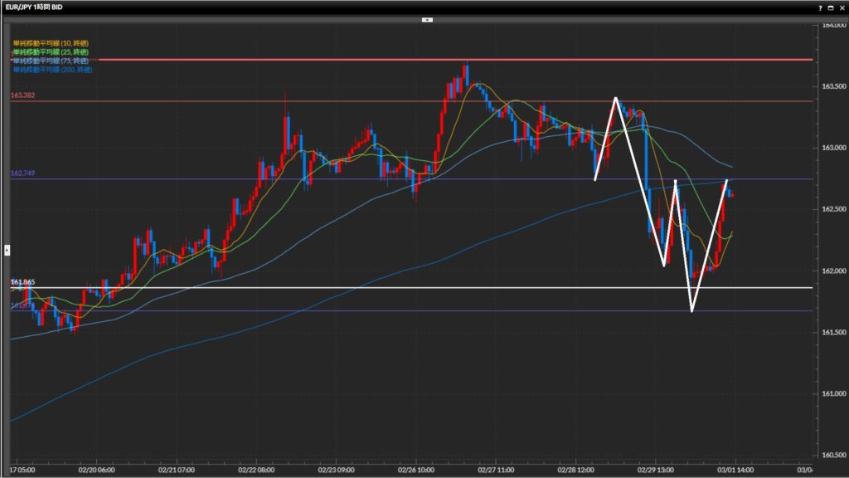849x478 pixels.
Task: Click the 162.749 horizontal line label
Action: (22, 173)
